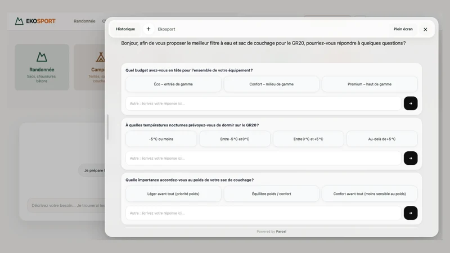This screenshot has height=253, width=450.
Task: Click the budget question heading text
Action: (189, 70)
